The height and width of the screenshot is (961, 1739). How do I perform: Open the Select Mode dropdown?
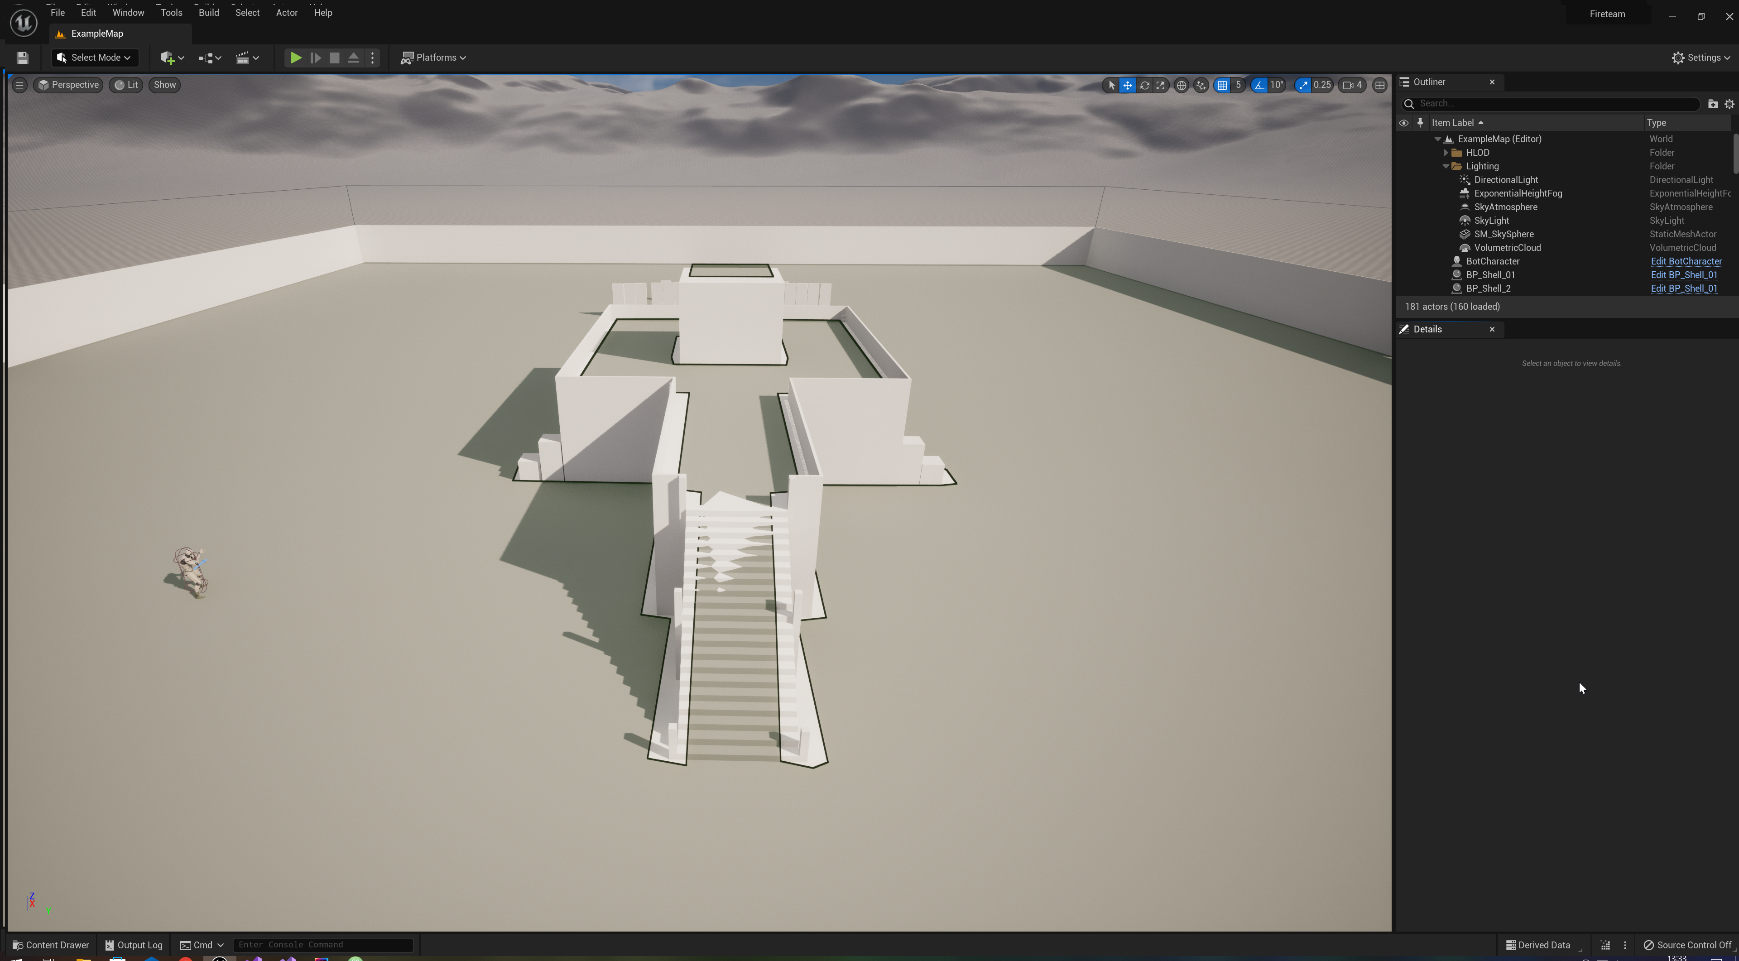pyautogui.click(x=95, y=58)
